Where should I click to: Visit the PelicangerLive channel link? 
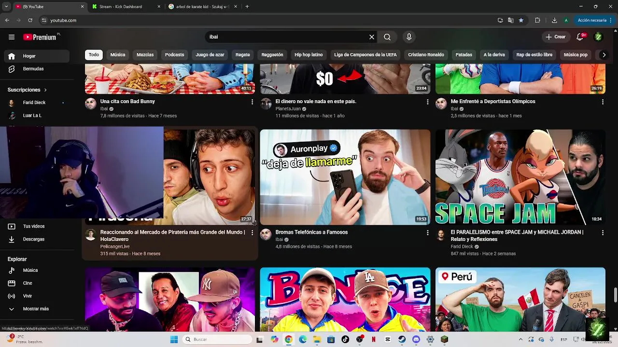click(115, 247)
